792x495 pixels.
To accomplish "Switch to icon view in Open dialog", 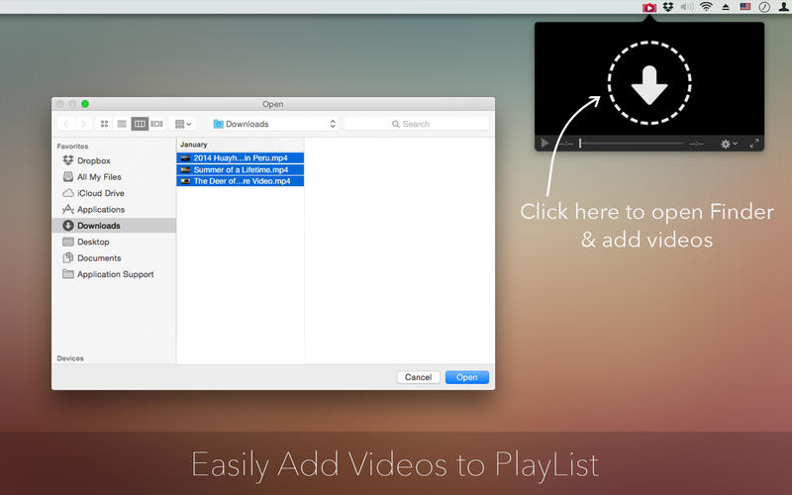I will tap(104, 124).
